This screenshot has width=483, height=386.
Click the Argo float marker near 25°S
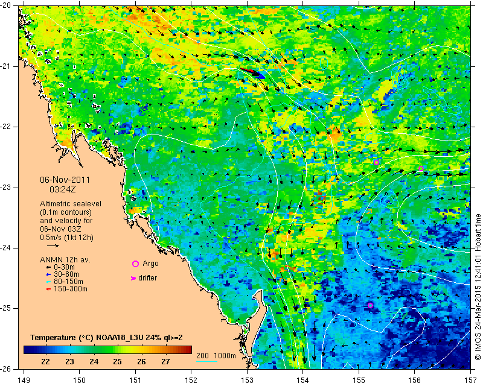(x=371, y=305)
